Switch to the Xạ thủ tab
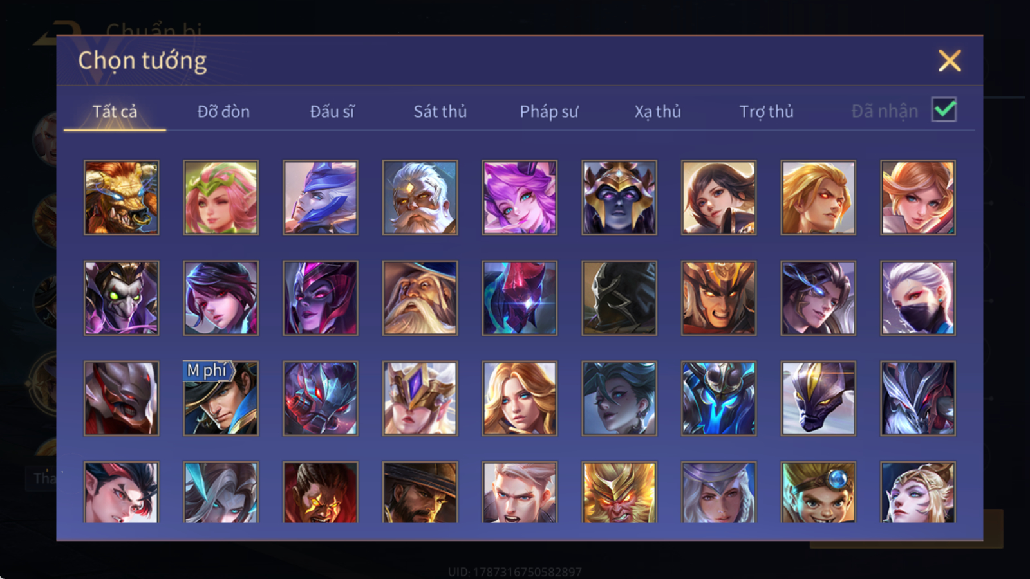The width and height of the screenshot is (1030, 579). pyautogui.click(x=657, y=111)
